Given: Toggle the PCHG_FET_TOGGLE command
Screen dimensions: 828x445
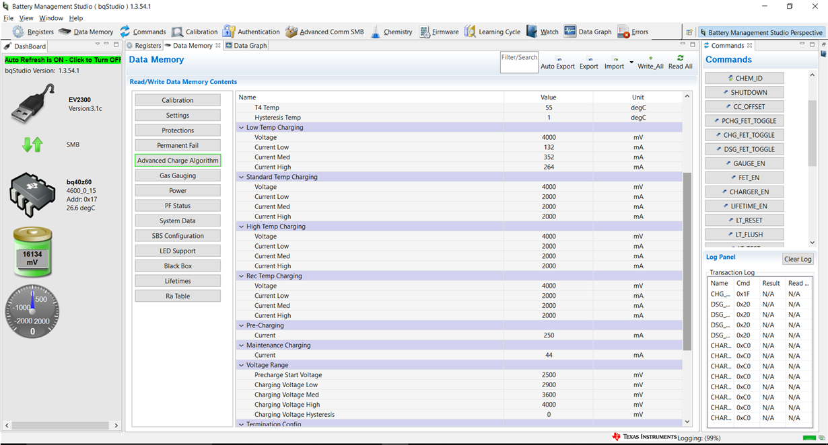Looking at the screenshot, I should [745, 121].
